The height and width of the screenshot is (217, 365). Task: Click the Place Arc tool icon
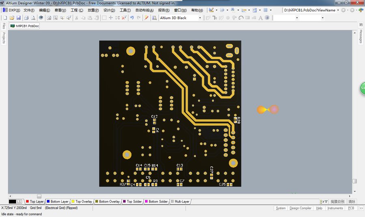click(241, 18)
